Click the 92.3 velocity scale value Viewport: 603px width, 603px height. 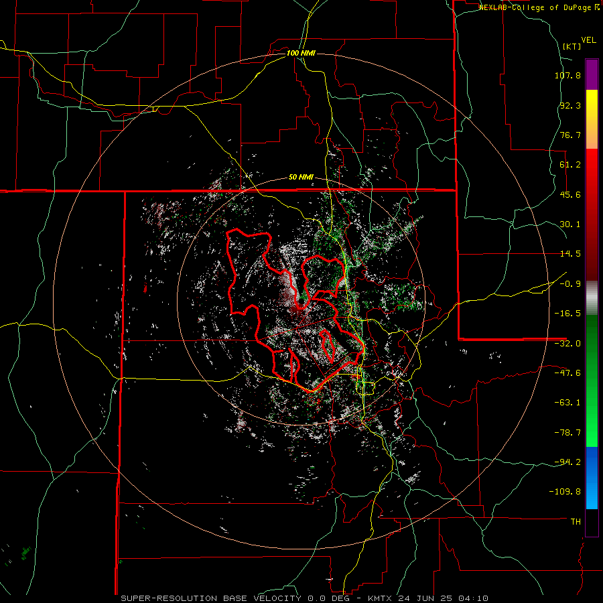(x=570, y=105)
